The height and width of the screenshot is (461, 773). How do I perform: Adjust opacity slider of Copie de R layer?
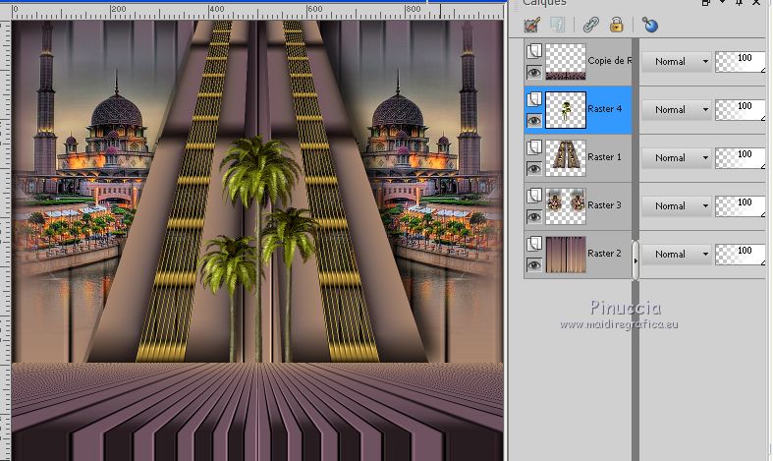click(740, 62)
